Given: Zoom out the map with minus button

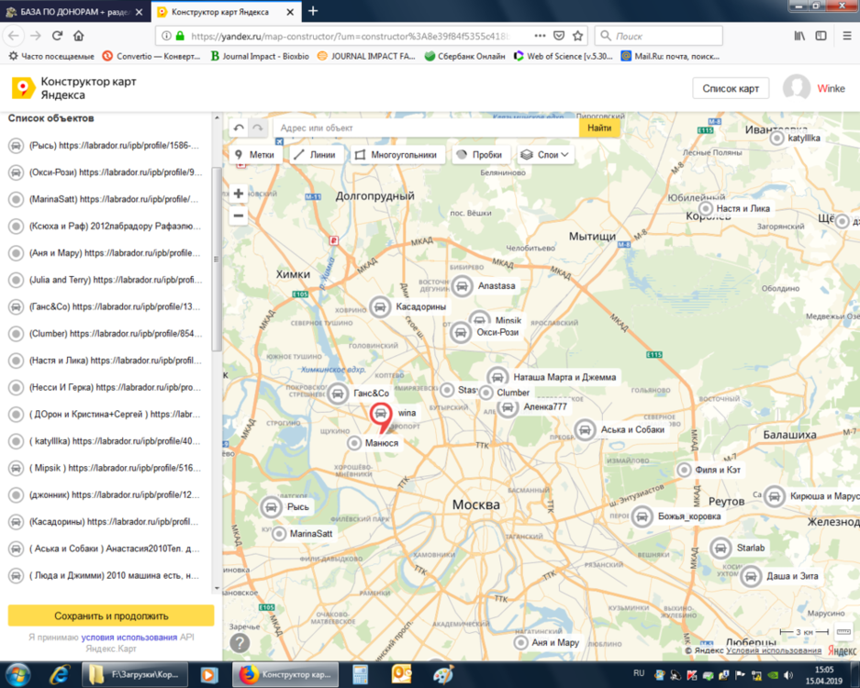Looking at the screenshot, I should (x=239, y=216).
